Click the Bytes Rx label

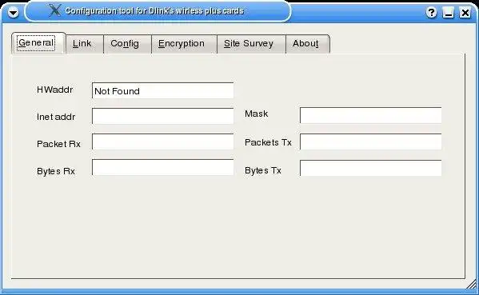pos(56,171)
